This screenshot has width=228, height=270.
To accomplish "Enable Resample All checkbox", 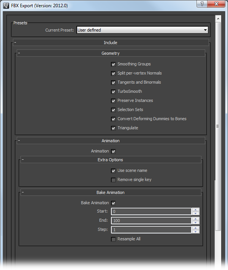I will (x=113, y=239).
